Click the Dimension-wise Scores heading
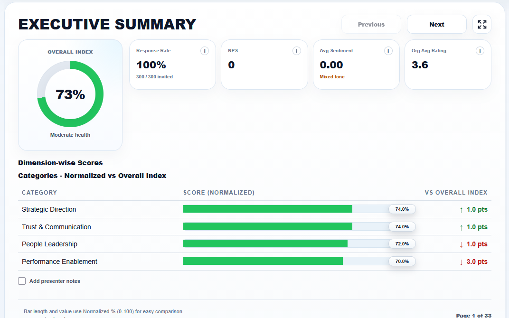This screenshot has width=509, height=318. pos(60,163)
